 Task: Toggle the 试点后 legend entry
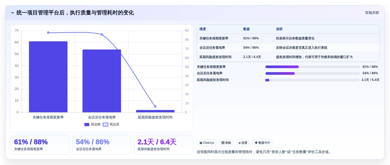(111, 125)
